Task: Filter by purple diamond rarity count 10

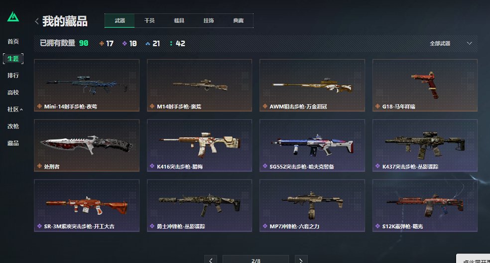Action: pos(129,43)
